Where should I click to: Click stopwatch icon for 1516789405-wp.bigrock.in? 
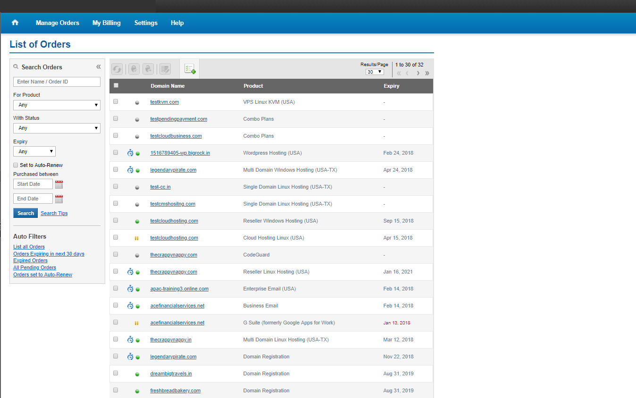click(x=130, y=153)
